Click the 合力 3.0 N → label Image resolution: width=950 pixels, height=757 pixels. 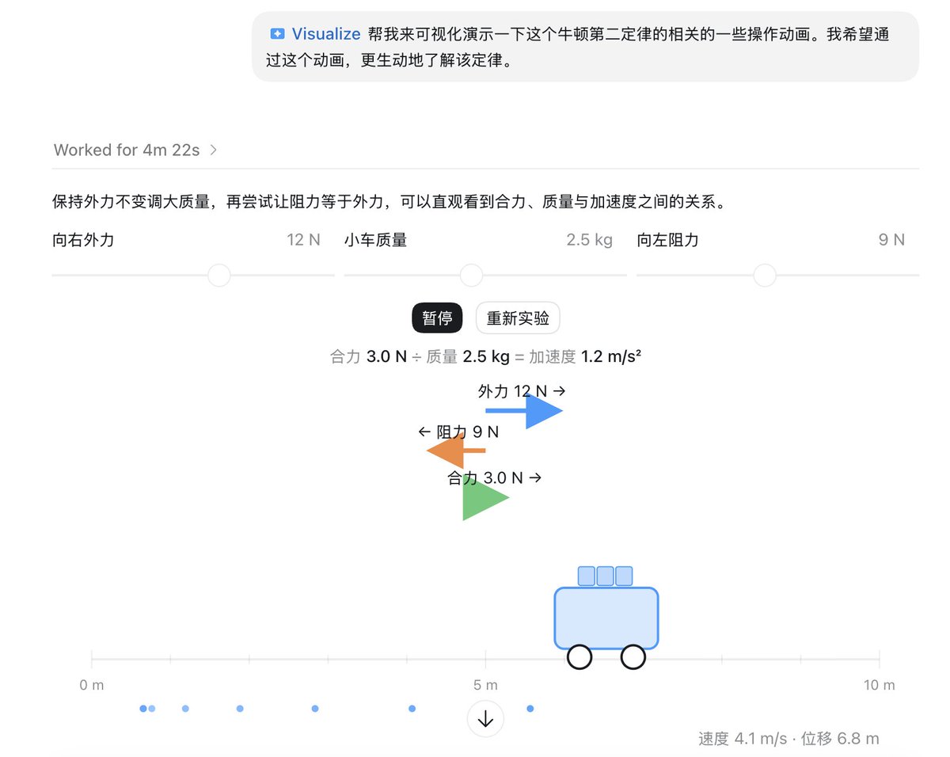495,478
